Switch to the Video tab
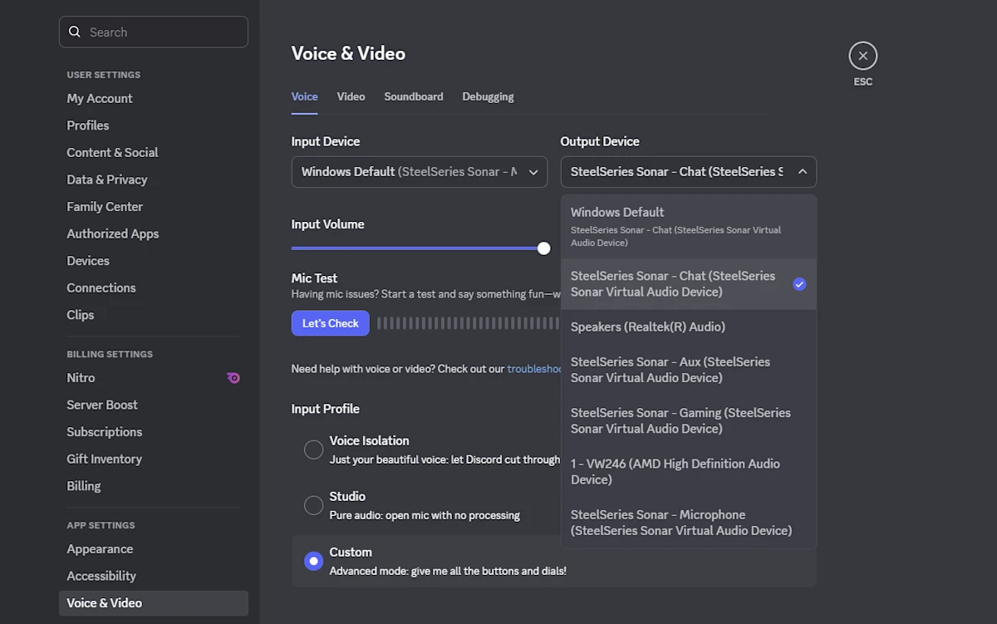Screen dimensions: 997x624 tap(351, 96)
